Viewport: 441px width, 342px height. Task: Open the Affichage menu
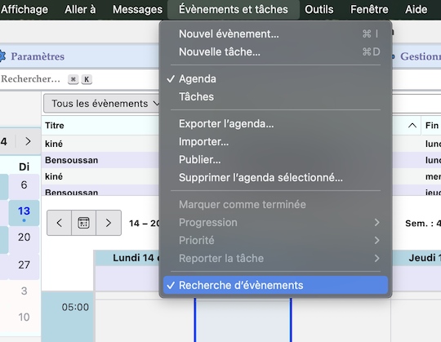click(24, 10)
